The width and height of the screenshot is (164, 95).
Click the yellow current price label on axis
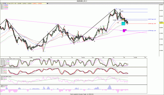tap(161, 23)
